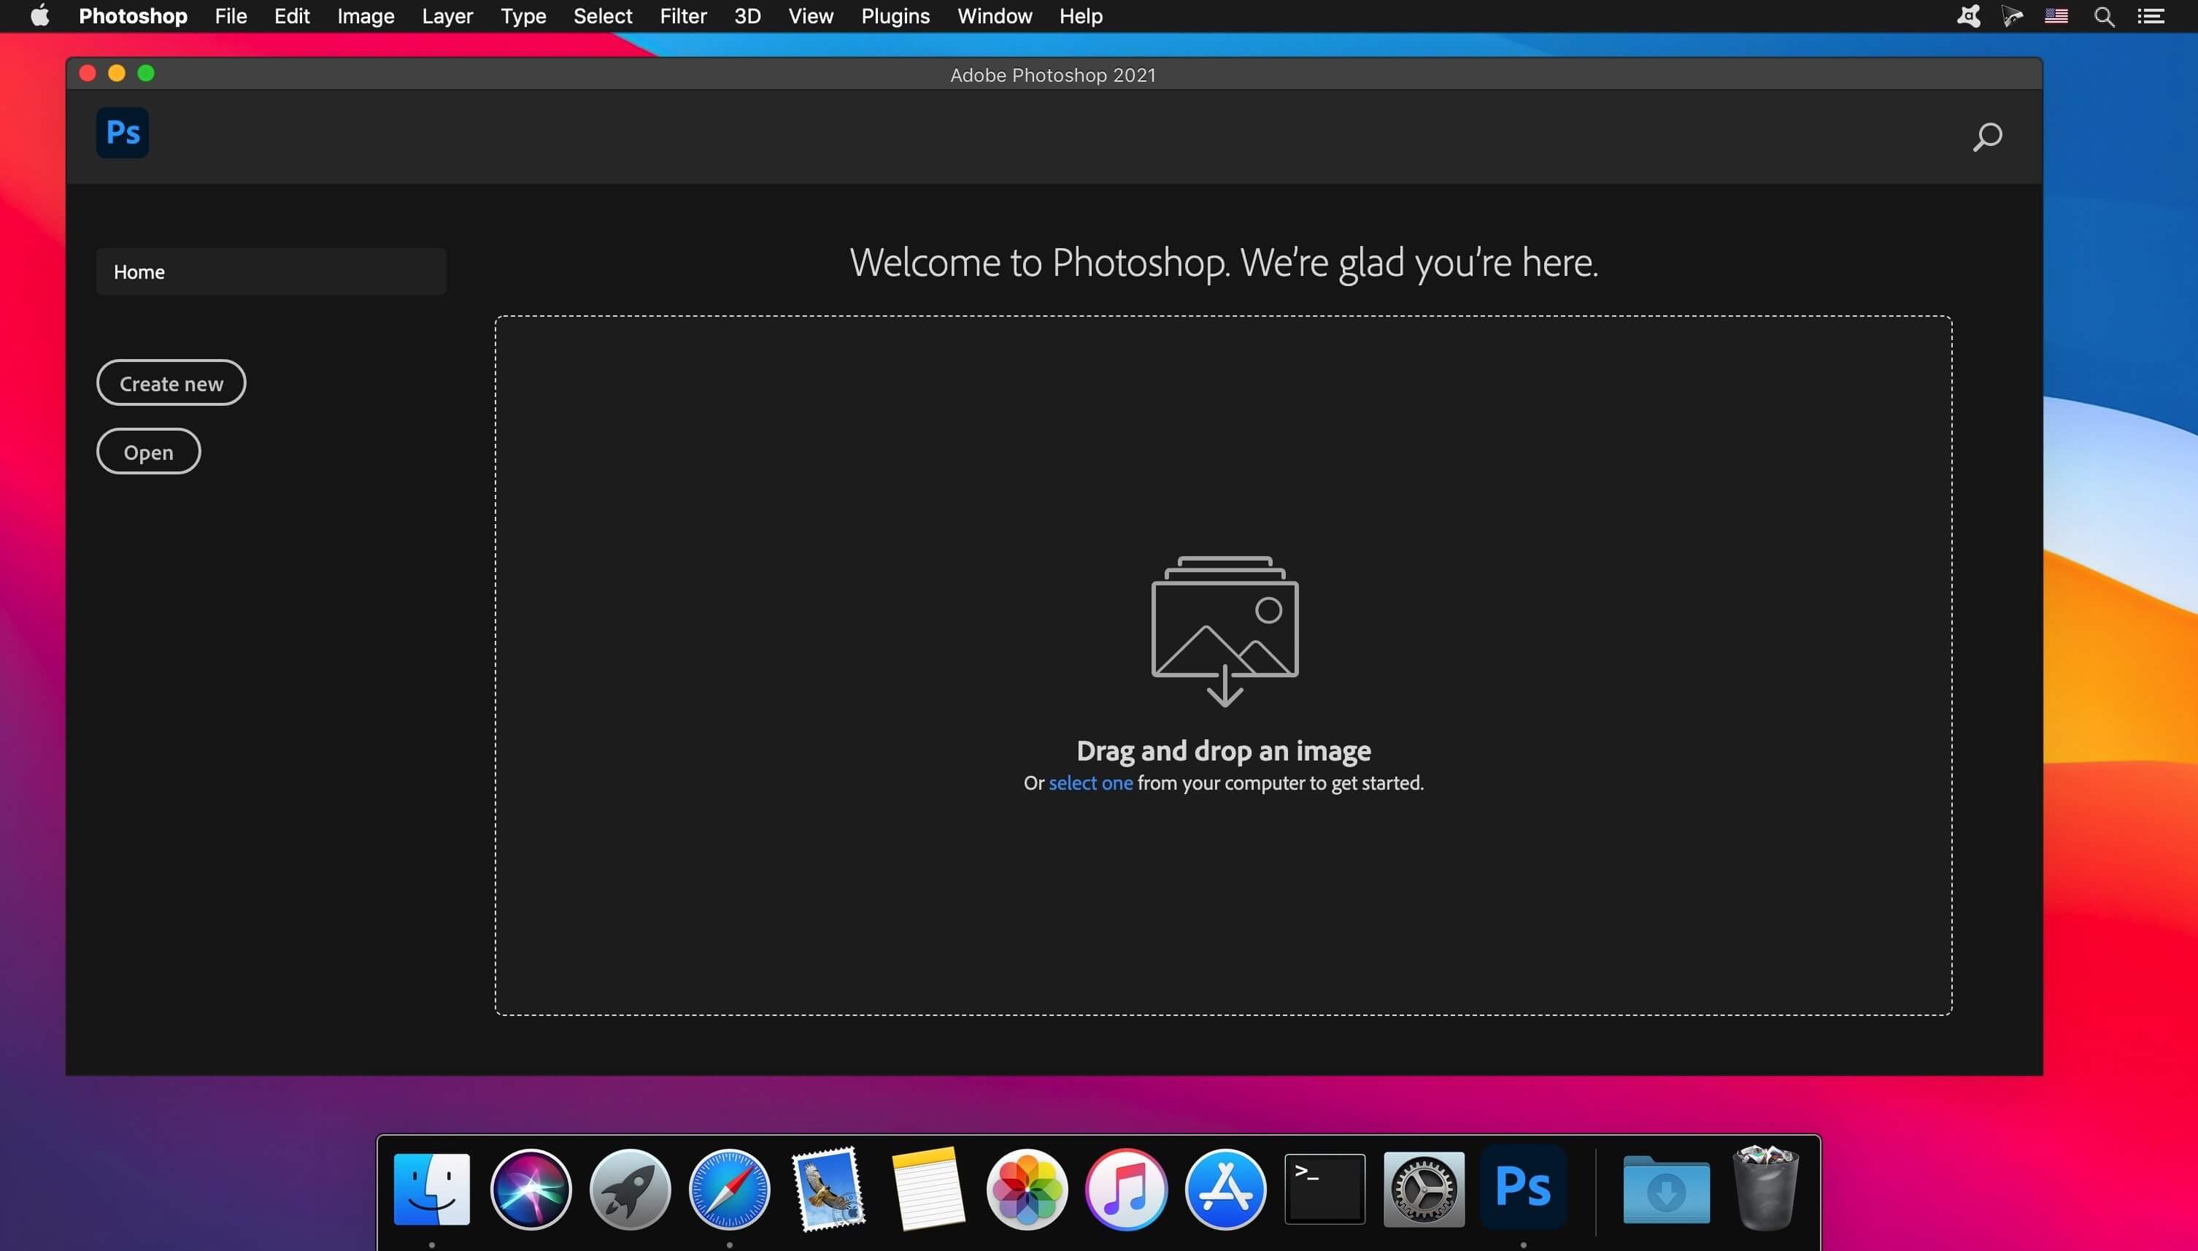Open the Filter menu

coord(682,15)
